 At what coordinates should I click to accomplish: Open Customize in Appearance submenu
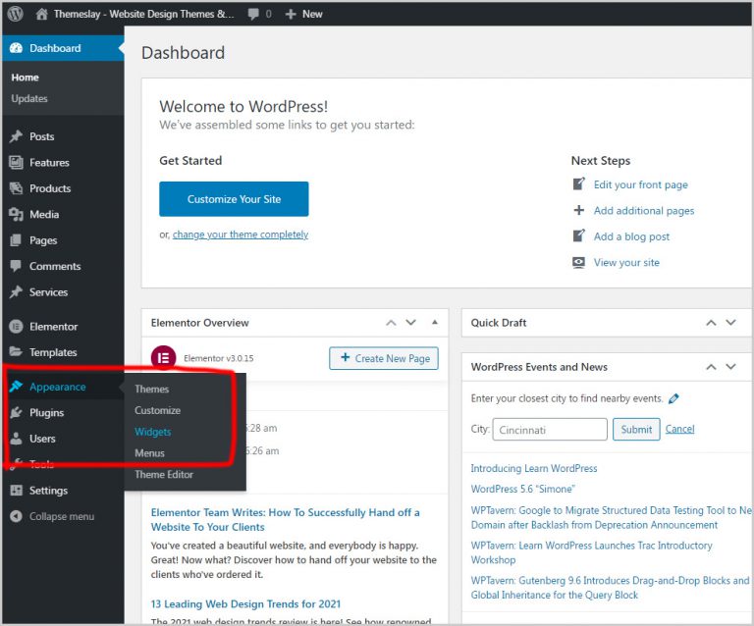click(158, 410)
